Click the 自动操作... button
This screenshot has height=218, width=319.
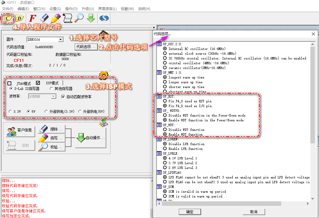[91, 138]
